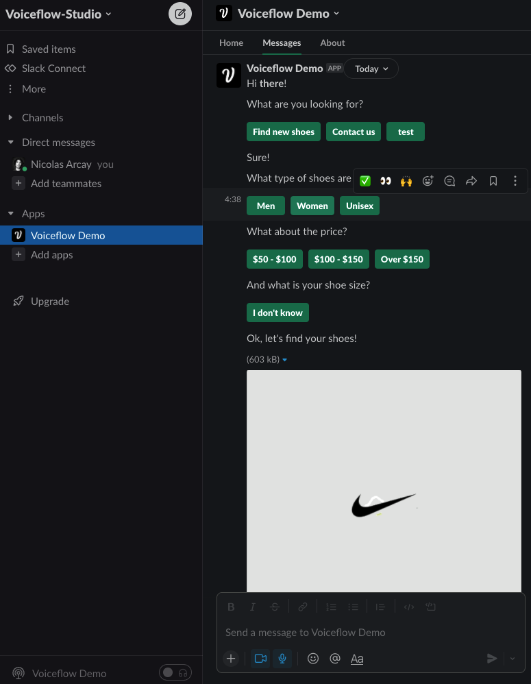531x684 pixels.
Task: Choose the Women shoe type button
Action: click(312, 206)
